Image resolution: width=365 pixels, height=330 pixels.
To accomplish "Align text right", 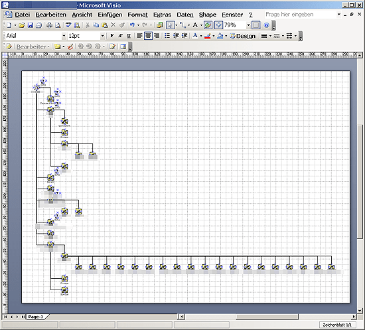I will pyautogui.click(x=157, y=36).
